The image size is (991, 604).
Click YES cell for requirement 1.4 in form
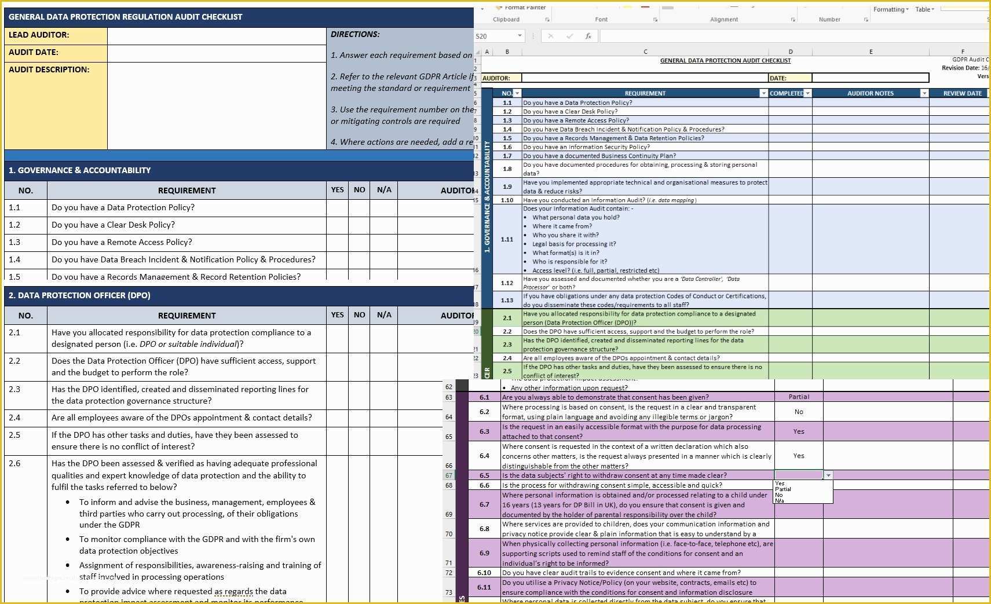[337, 260]
